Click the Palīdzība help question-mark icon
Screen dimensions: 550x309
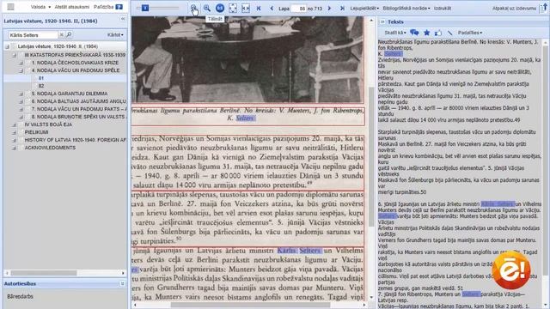[x=119, y=7]
